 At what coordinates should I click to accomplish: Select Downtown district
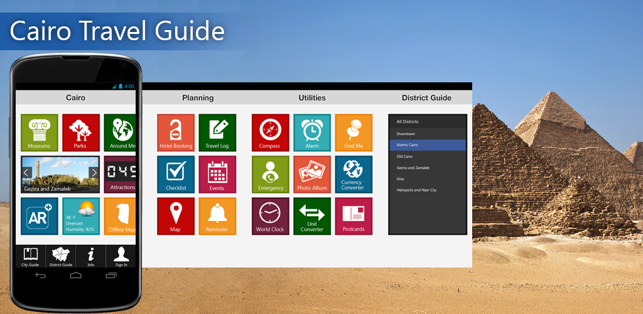click(427, 134)
